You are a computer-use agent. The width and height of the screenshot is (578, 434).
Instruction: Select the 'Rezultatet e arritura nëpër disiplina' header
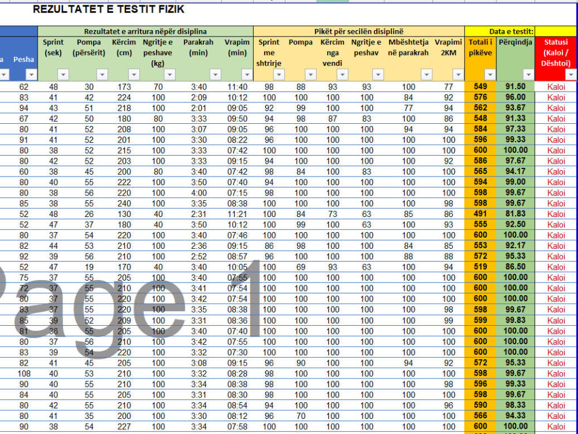tap(145, 31)
